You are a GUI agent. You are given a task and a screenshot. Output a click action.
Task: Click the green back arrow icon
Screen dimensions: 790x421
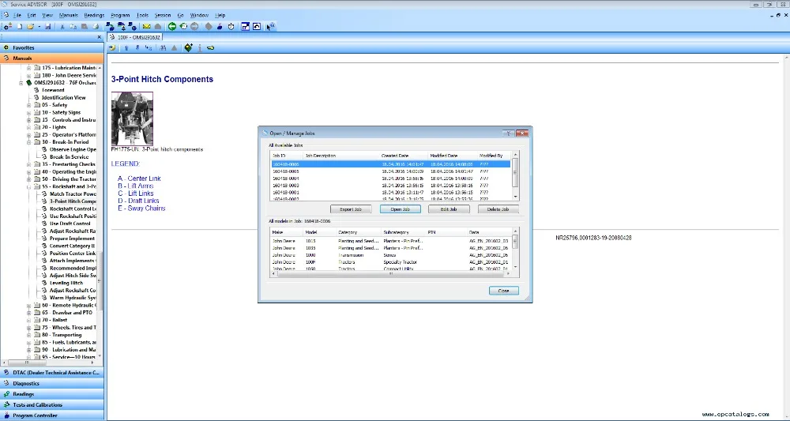click(x=171, y=27)
